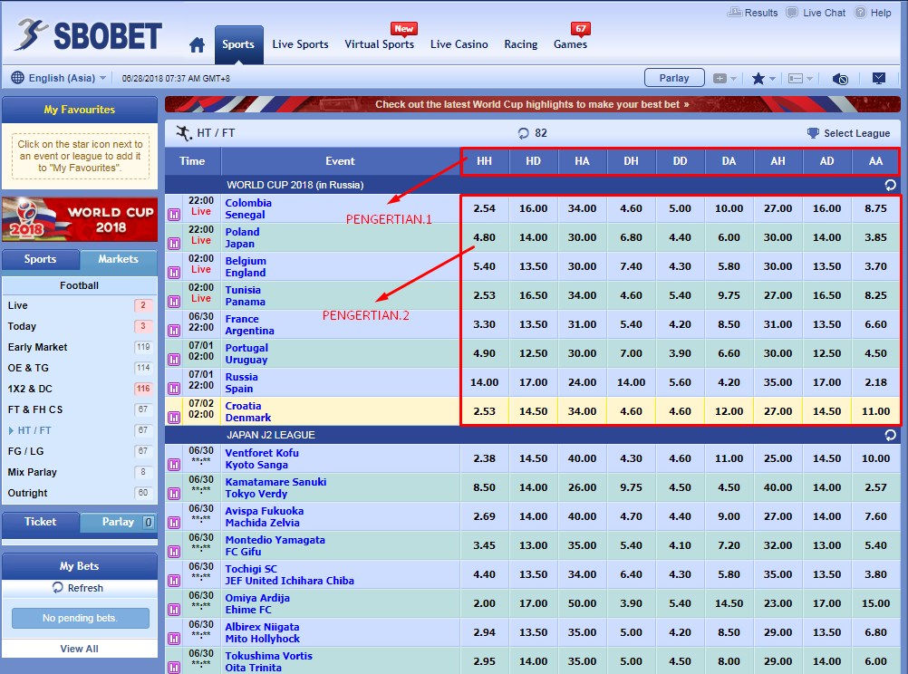
Task: Open the Live Casino tab
Action: 459,44
